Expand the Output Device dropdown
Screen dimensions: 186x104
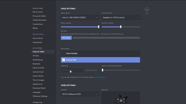(121, 17)
